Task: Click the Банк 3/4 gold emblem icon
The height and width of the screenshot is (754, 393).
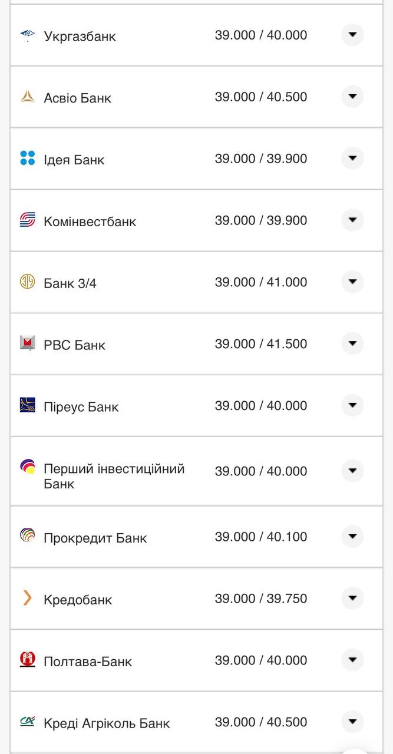Action: [x=27, y=282]
